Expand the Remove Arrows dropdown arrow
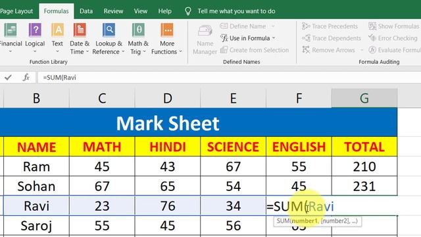This screenshot has width=421, height=237. (x=362, y=50)
